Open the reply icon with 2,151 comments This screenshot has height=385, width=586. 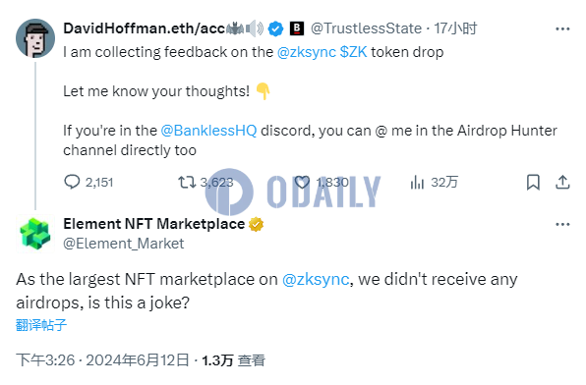72,182
